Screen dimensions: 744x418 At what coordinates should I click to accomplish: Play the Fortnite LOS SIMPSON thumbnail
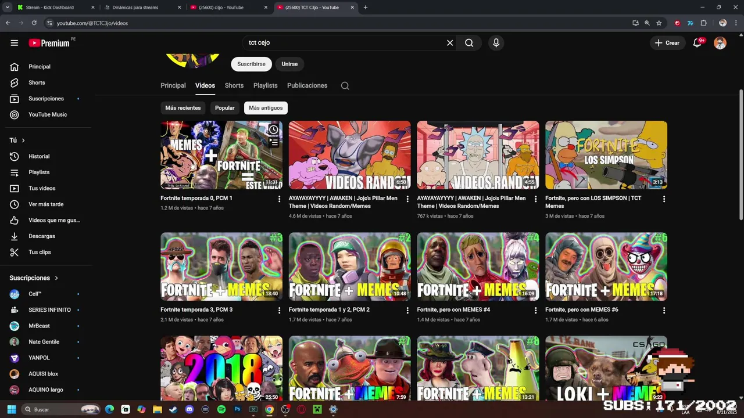pos(606,155)
